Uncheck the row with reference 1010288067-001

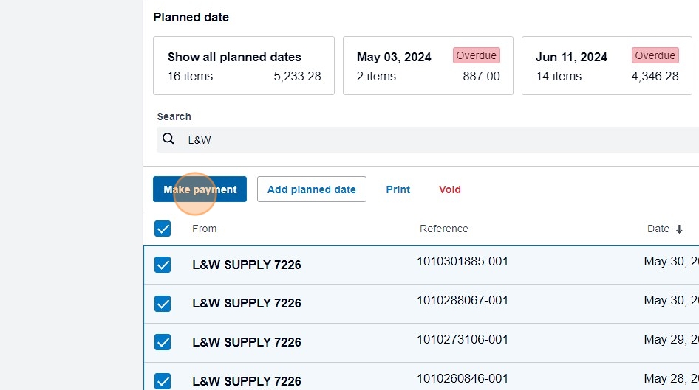tap(163, 303)
